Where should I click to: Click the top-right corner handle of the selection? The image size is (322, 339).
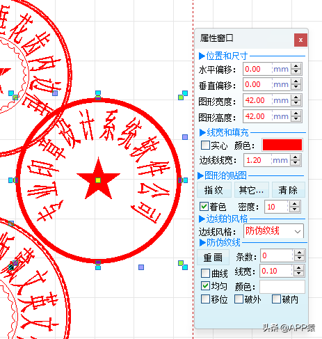point(185,93)
